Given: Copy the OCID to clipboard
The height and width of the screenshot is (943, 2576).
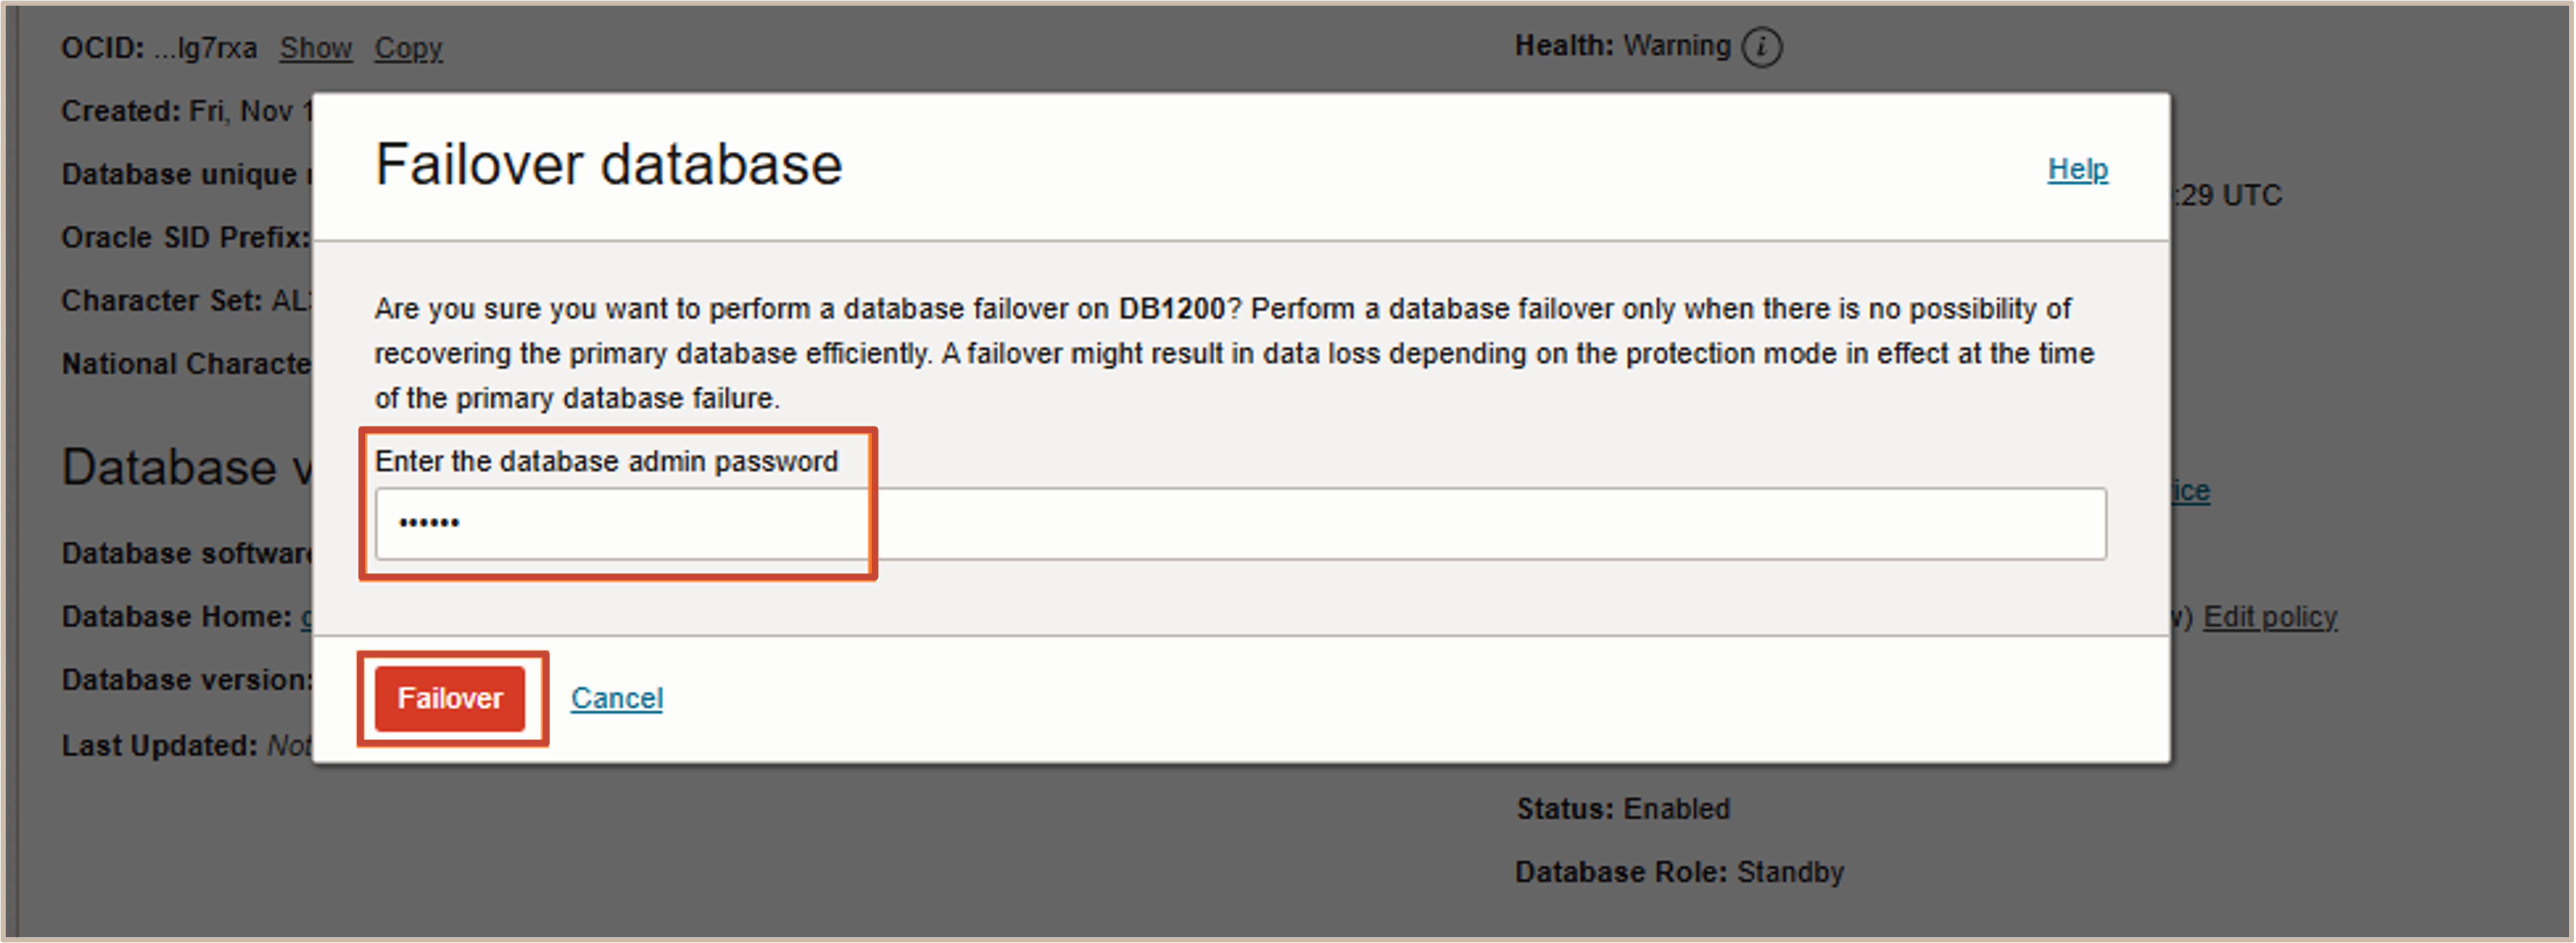Looking at the screenshot, I should coord(408,48).
